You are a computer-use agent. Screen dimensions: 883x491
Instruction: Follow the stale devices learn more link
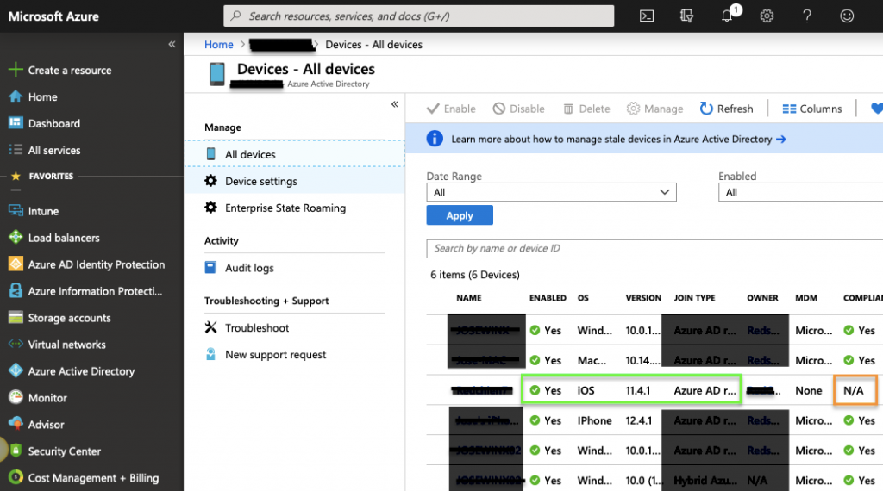click(x=618, y=139)
